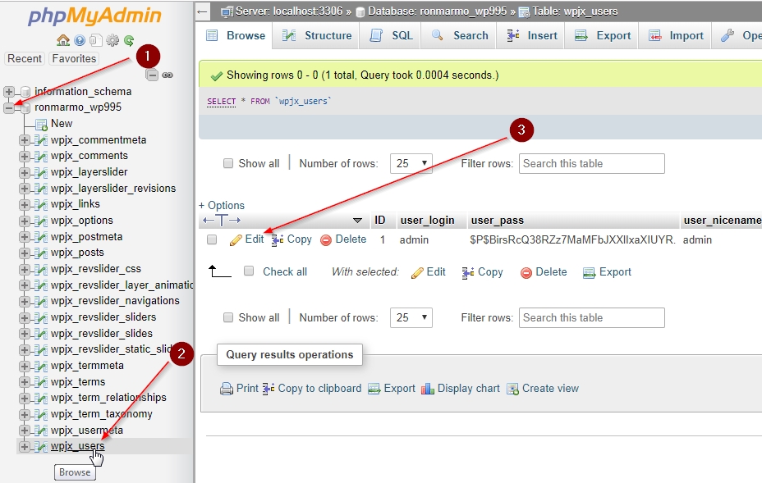Click the Recent button
The height and width of the screenshot is (483, 762).
pyautogui.click(x=25, y=59)
